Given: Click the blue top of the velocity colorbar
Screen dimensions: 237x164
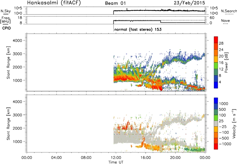Looking at the screenshot, I should coord(216,101).
